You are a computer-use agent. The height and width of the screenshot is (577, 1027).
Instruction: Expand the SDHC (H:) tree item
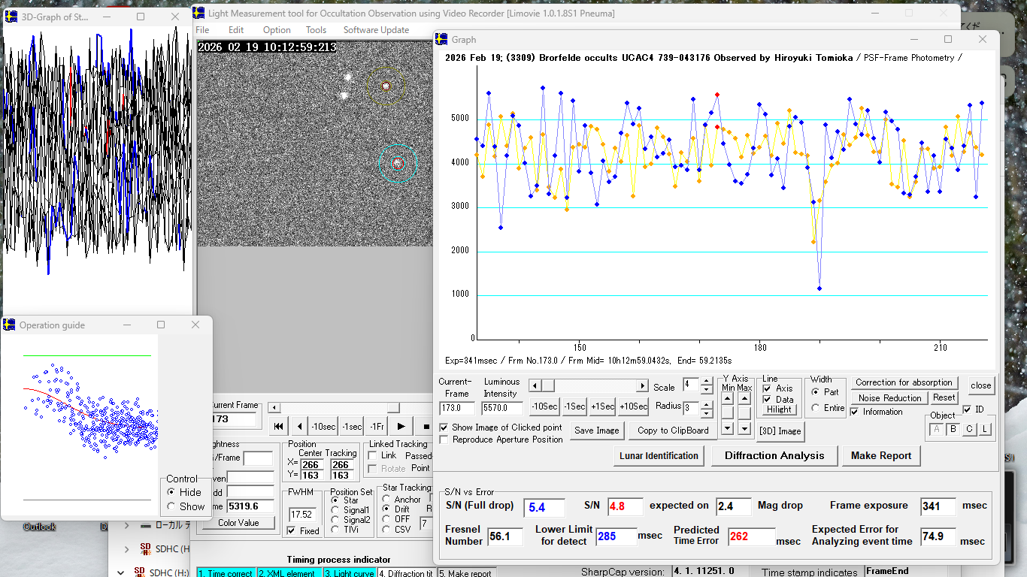[126, 549]
